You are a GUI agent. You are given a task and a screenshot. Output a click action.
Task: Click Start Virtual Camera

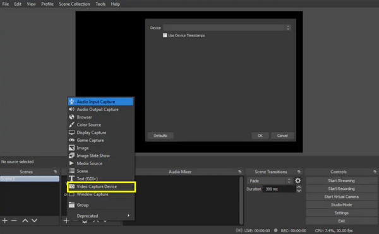tap(341, 197)
